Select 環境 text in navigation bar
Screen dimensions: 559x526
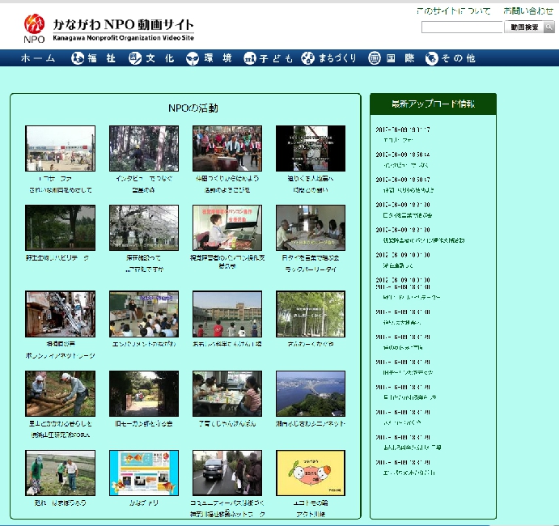coord(218,58)
